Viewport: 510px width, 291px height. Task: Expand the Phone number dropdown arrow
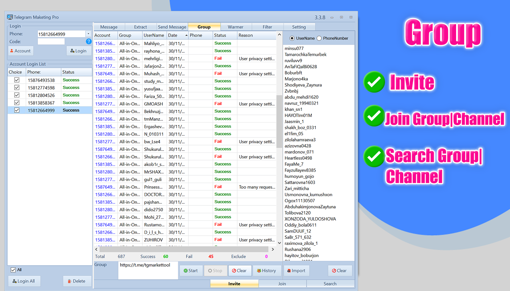pos(88,34)
